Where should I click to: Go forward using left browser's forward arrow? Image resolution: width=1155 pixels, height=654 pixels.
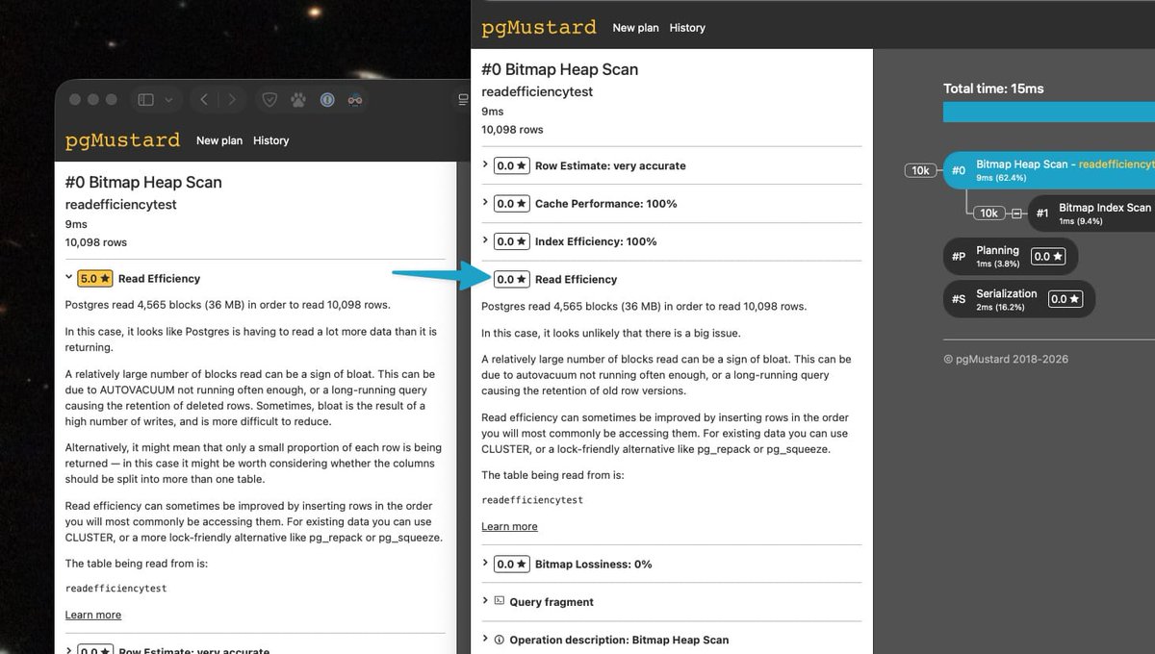point(232,99)
